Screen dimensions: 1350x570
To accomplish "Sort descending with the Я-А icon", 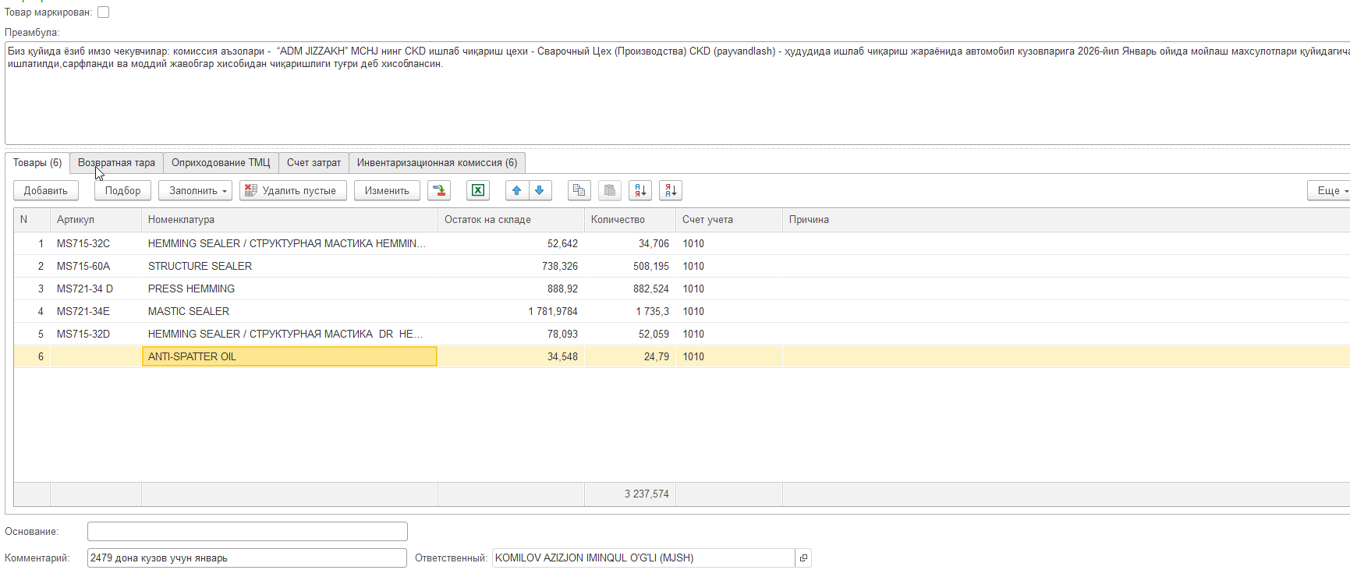I will tap(671, 190).
